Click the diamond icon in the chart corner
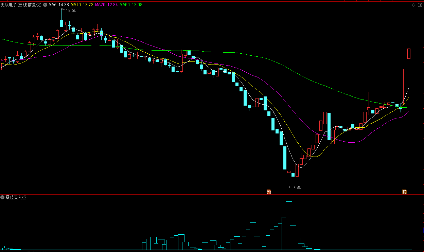Screen dimensions: 424x252 point(414,5)
